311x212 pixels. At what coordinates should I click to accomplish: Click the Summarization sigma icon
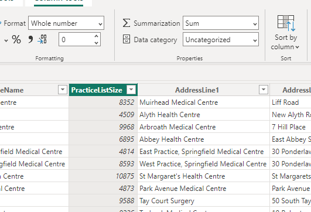(127, 23)
